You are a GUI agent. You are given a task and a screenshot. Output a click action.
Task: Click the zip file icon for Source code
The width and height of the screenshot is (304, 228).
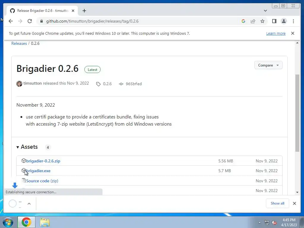point(24,180)
